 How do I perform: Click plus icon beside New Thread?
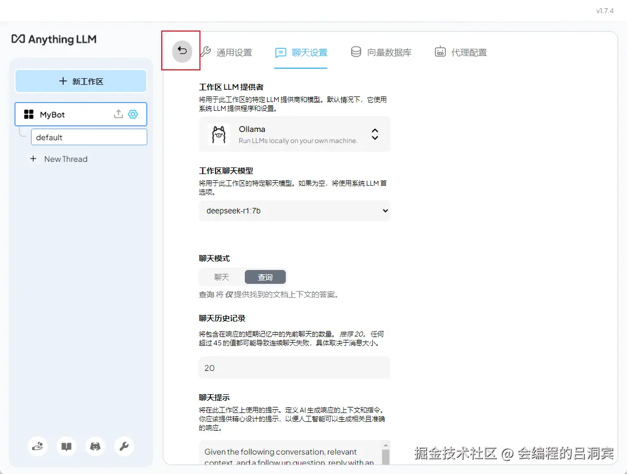tap(33, 159)
